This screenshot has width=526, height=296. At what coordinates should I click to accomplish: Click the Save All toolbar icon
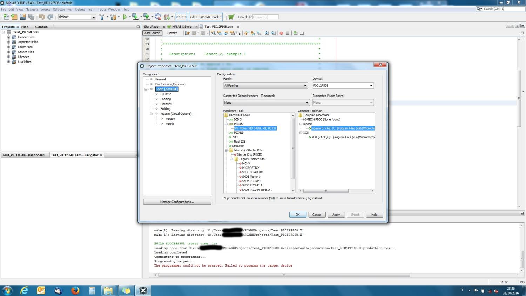click(x=31, y=17)
